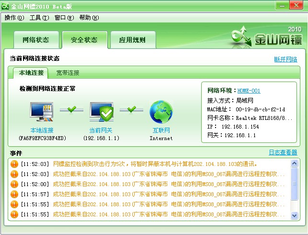
Task: Click the 网卡名称 Realtek RTL8168 entry
Action: point(250,118)
